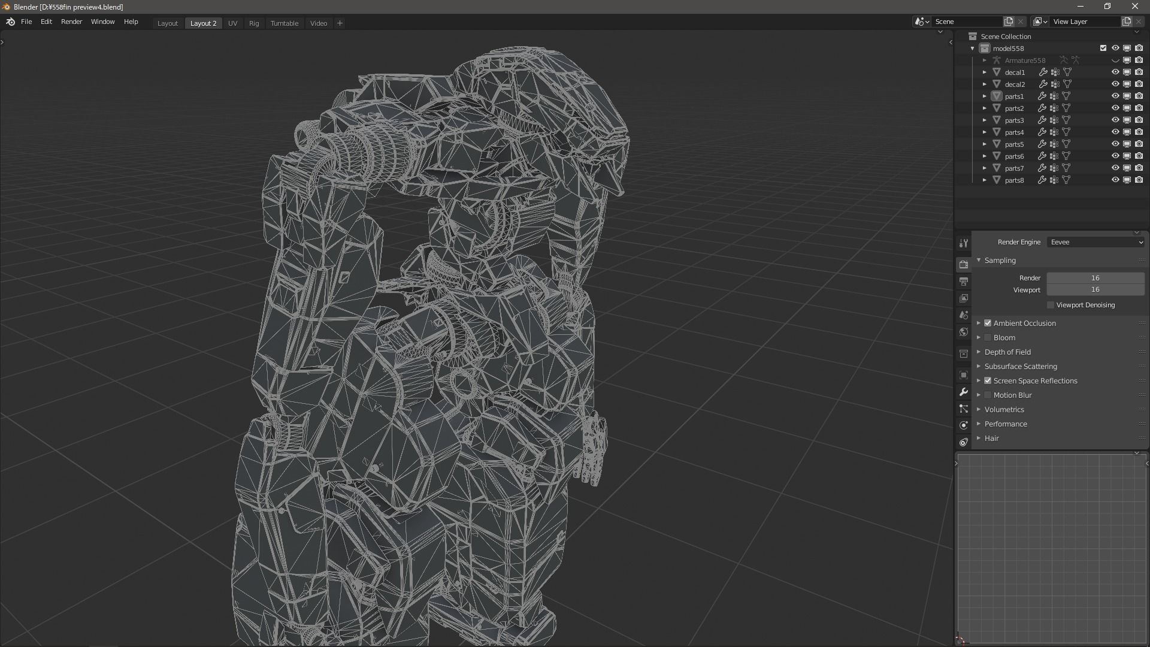
Task: Open the Object properties tab
Action: coord(963,375)
